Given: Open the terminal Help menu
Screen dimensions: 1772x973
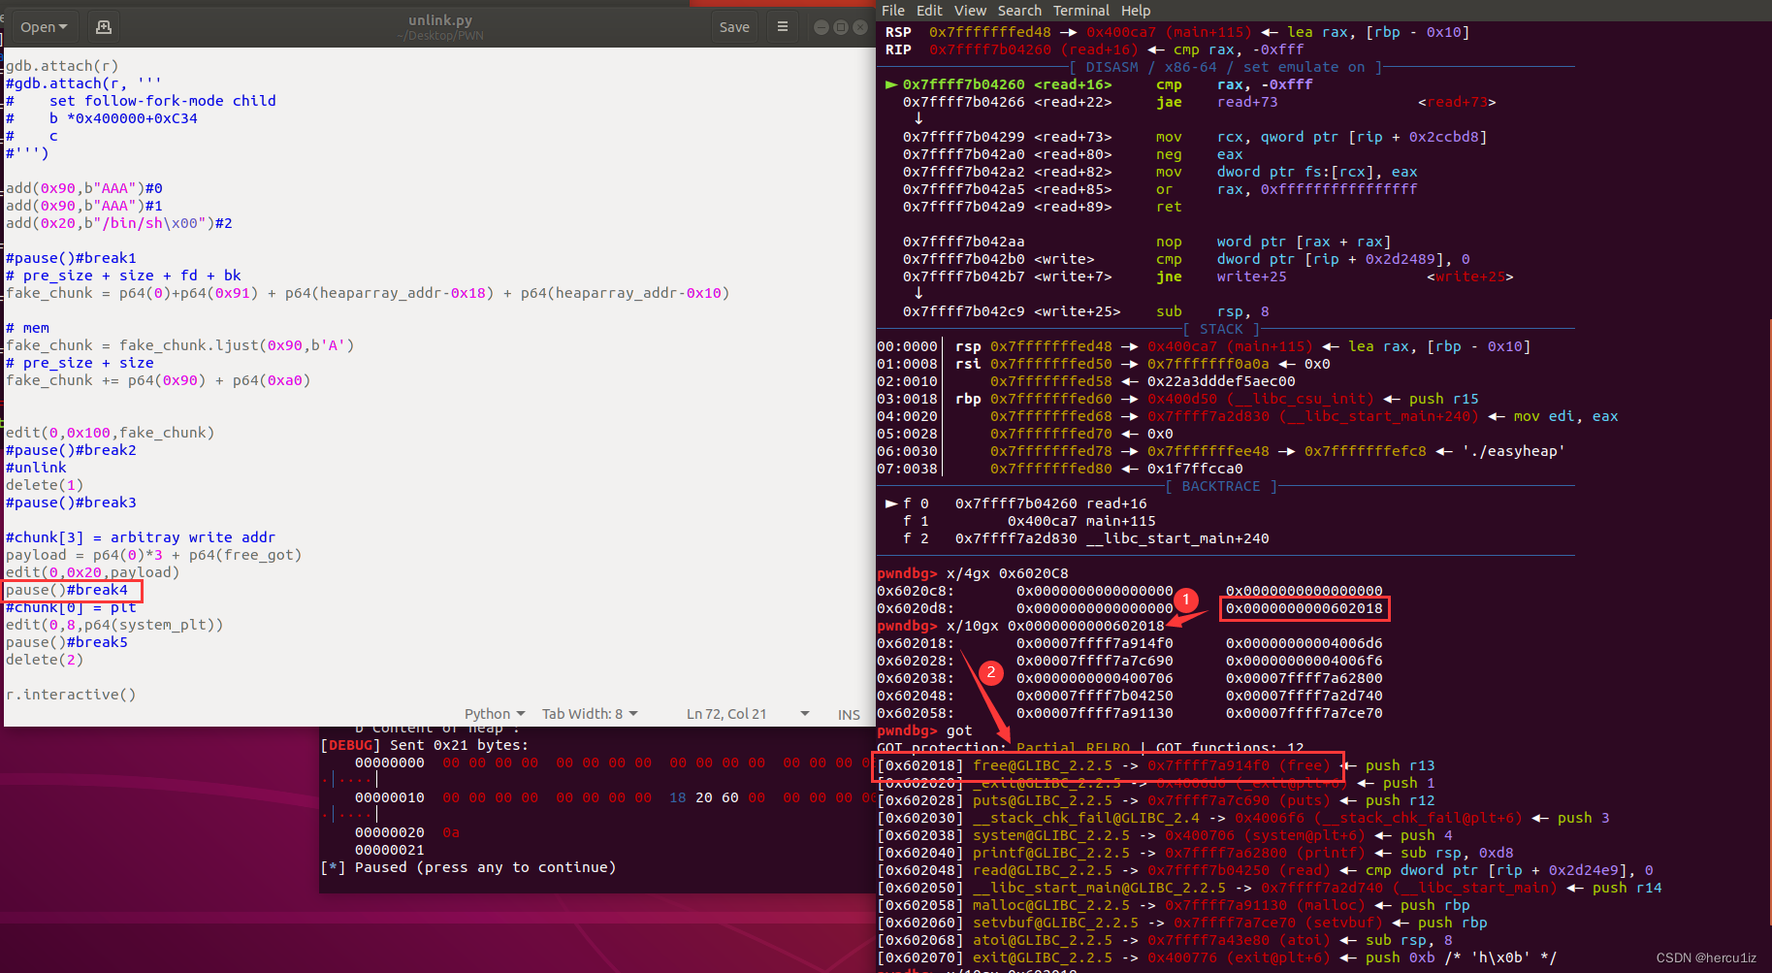Looking at the screenshot, I should click(1136, 11).
